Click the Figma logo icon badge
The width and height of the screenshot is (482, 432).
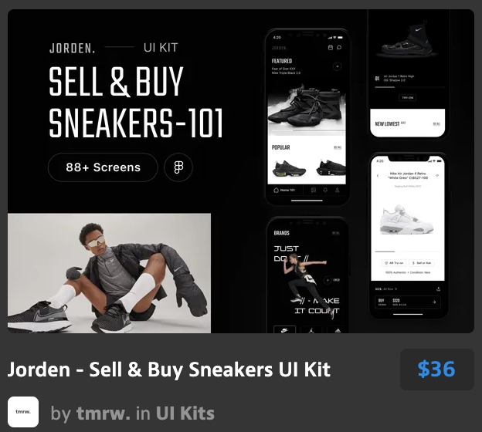click(x=178, y=167)
